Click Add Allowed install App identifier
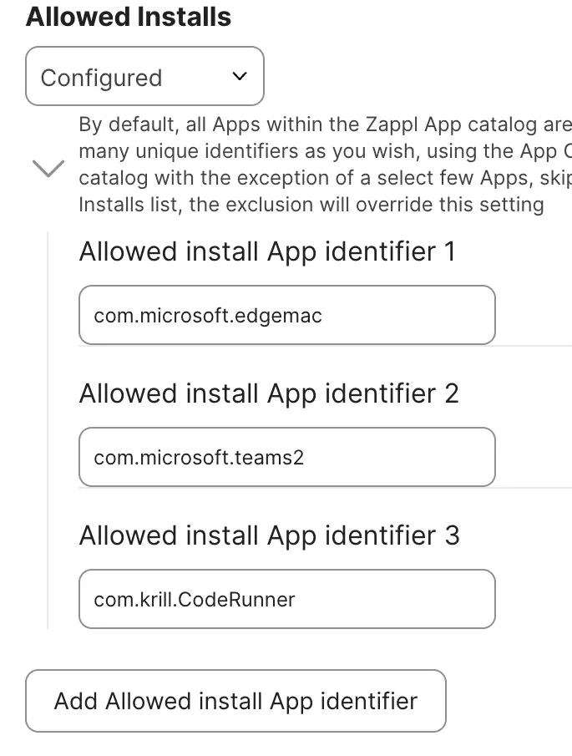This screenshot has width=572, height=756. (237, 701)
